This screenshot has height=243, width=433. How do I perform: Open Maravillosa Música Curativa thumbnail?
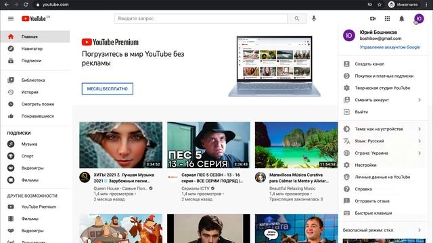pos(296,145)
